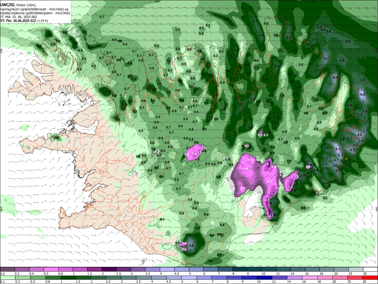Click the 6.1 precipitation value on the map
The height and width of the screenshot is (284, 378).
[x=338, y=149]
